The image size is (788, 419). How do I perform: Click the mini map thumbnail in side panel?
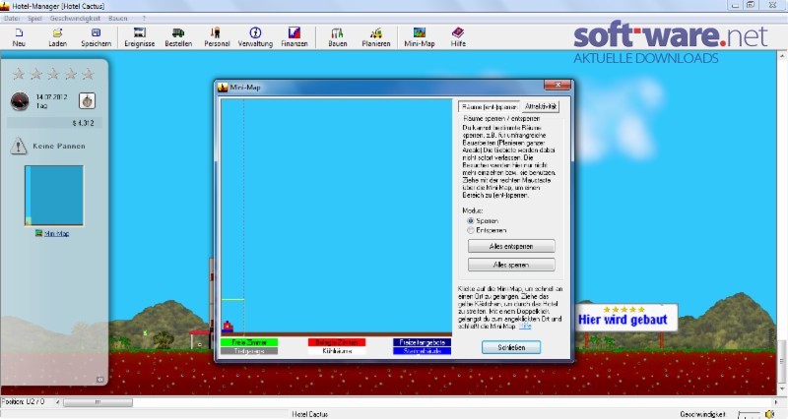(x=54, y=196)
